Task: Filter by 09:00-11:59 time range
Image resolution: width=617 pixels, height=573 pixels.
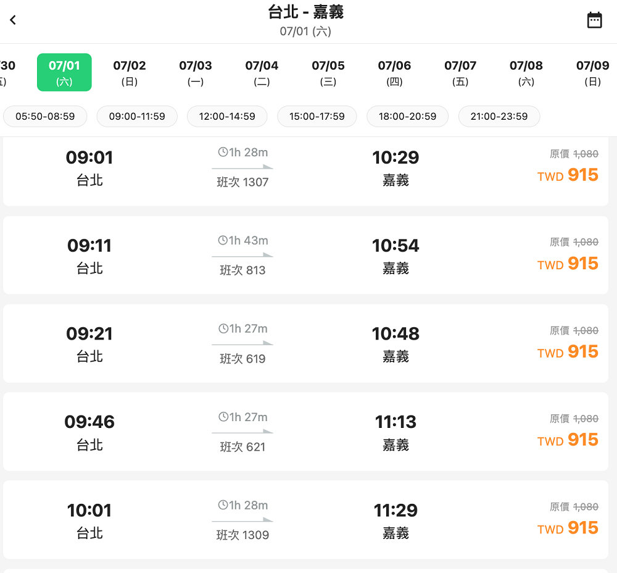Action: tap(137, 116)
